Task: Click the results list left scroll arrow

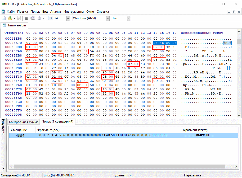Action: pyautogui.click(x=11, y=166)
